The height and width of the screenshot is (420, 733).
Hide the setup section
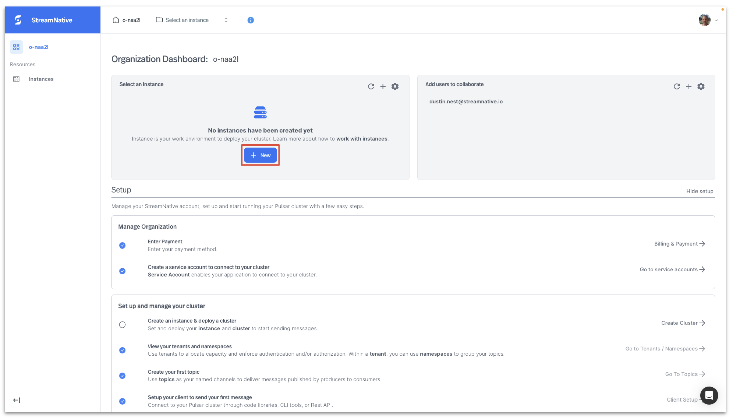pos(700,191)
